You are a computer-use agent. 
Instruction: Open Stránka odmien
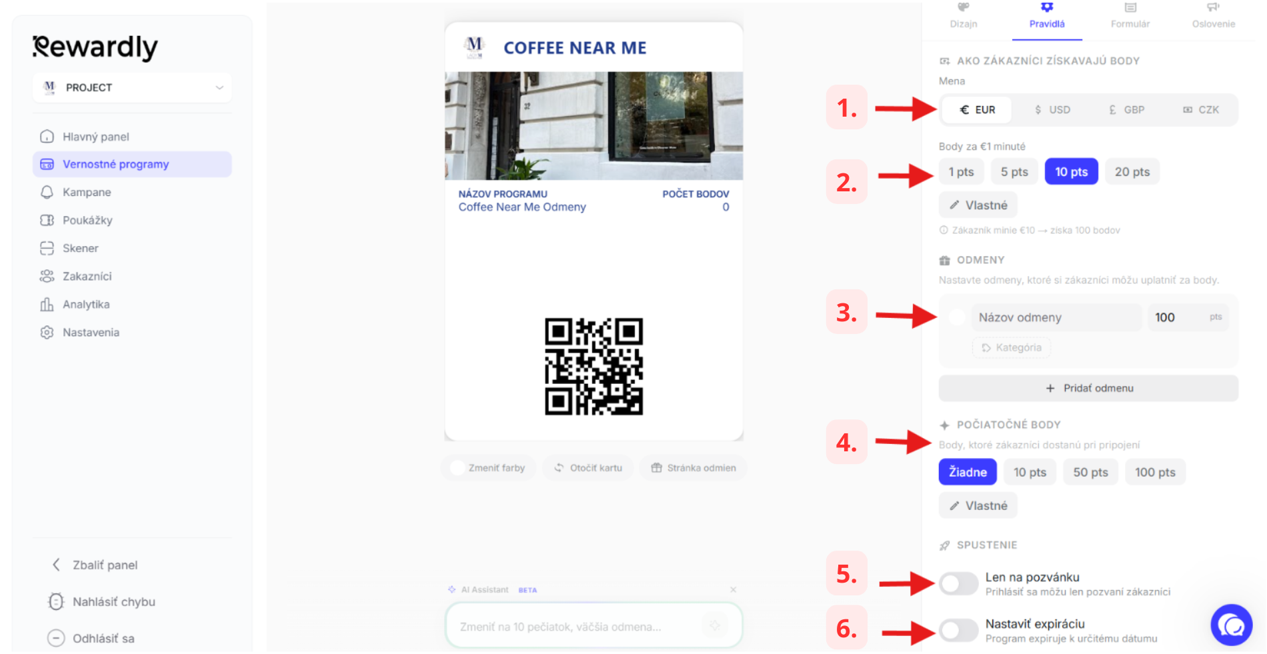tap(694, 468)
